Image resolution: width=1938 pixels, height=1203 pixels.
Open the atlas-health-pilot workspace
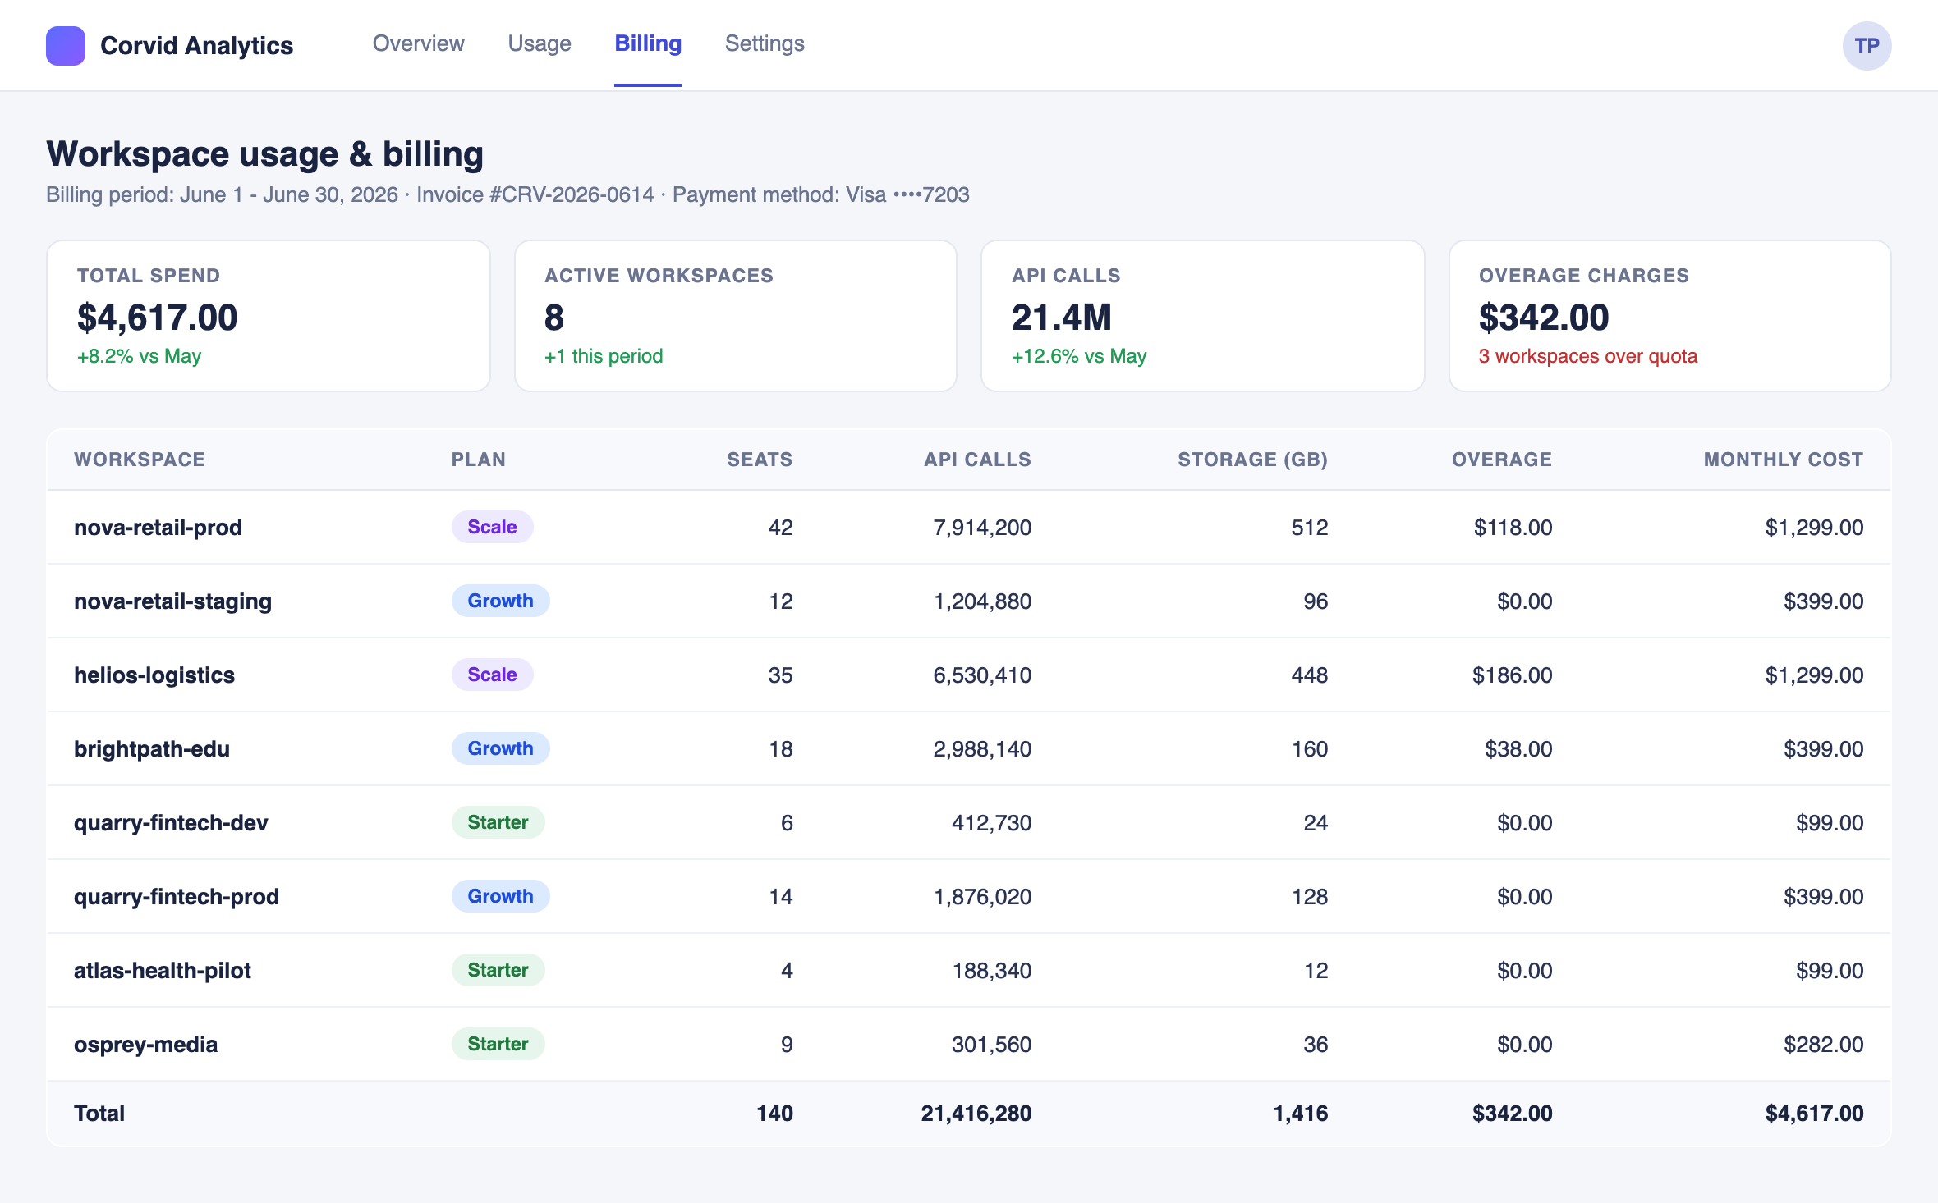(163, 970)
